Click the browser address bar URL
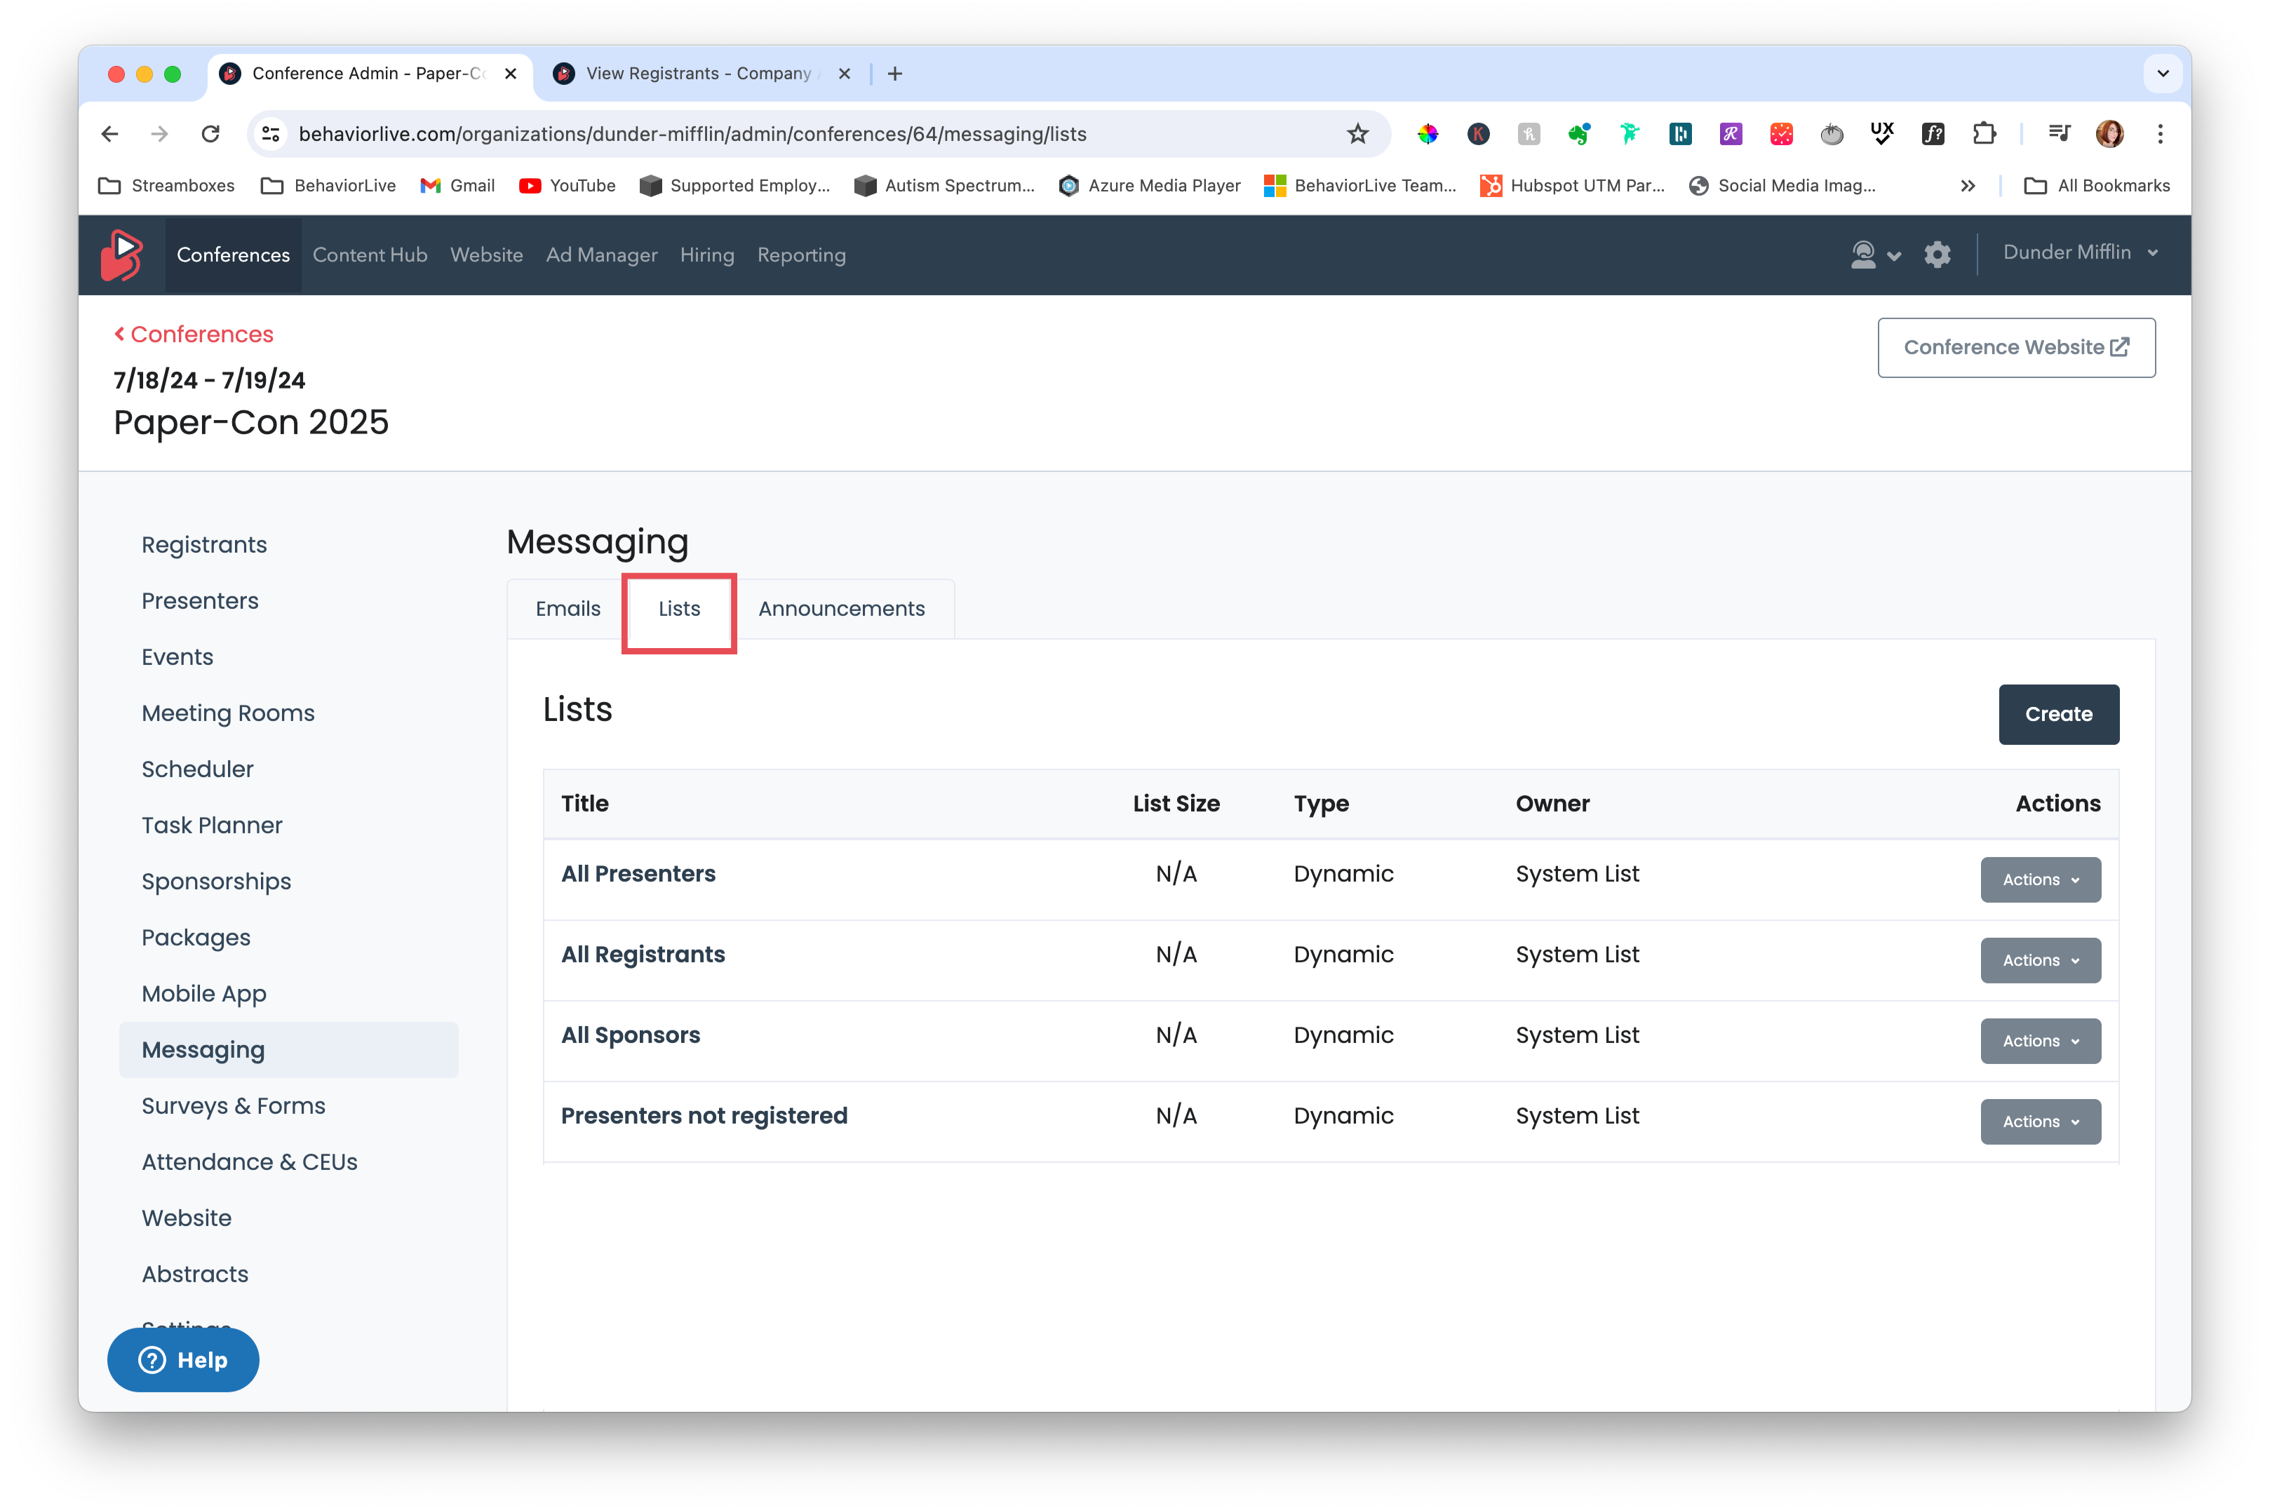The image size is (2270, 1508). pyautogui.click(x=692, y=134)
